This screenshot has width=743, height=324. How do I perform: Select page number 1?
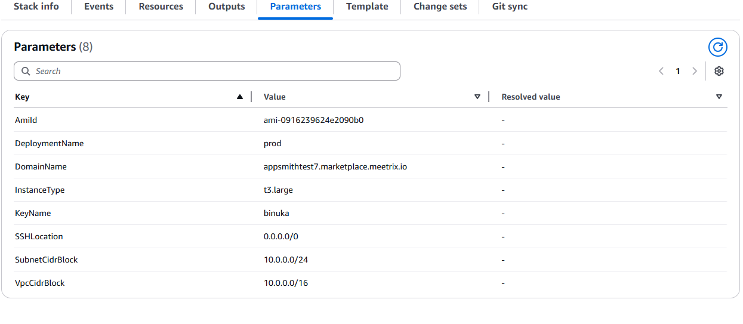(x=678, y=71)
